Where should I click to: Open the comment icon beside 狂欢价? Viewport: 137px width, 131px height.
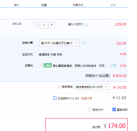[x=86, y=25]
